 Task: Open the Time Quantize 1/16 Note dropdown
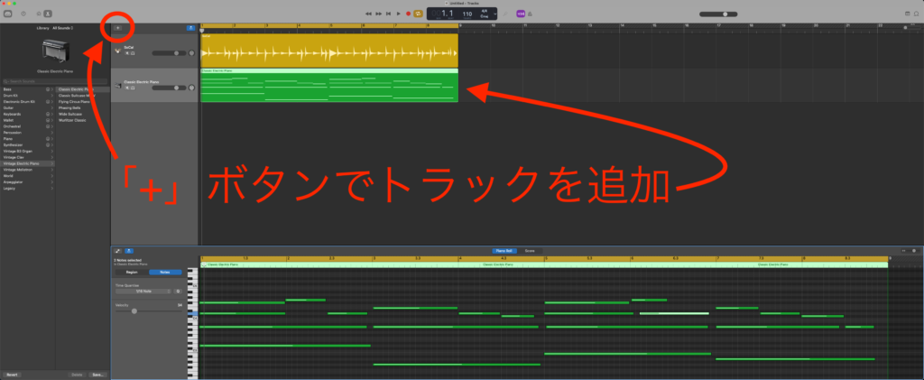click(143, 292)
